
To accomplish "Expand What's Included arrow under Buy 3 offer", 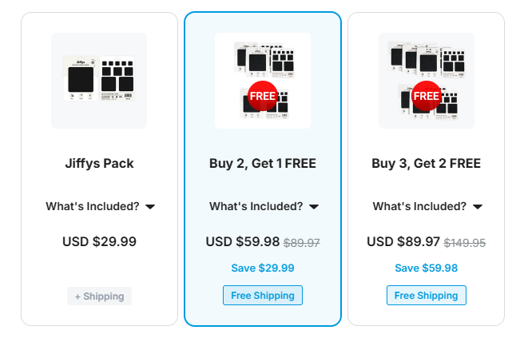I will pyautogui.click(x=478, y=207).
